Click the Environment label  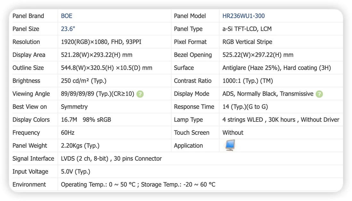(x=29, y=185)
